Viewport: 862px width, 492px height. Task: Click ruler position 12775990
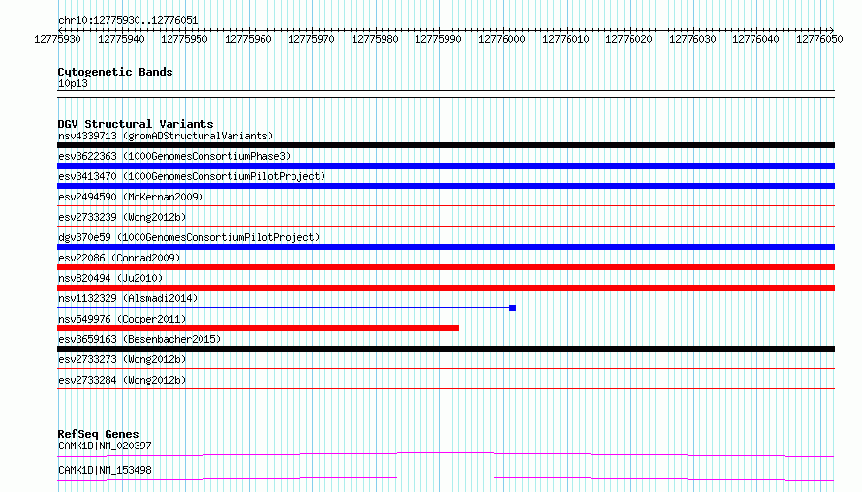coord(438,39)
